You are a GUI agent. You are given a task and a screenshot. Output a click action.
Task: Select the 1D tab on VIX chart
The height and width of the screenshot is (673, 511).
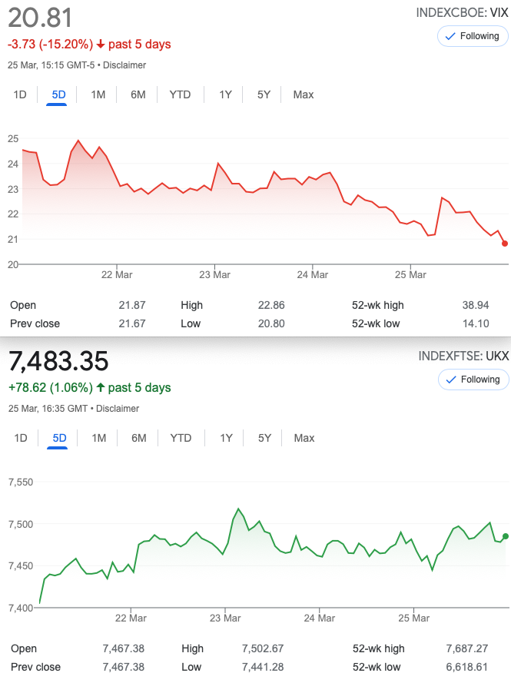click(x=20, y=94)
